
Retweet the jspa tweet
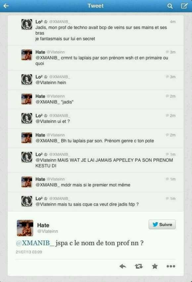(139, 266)
